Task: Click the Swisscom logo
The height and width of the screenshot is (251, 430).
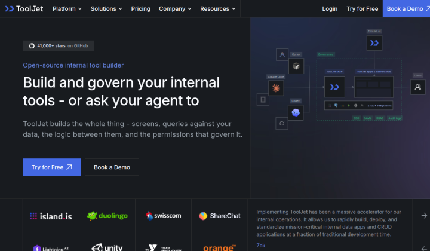Action: pyautogui.click(x=164, y=216)
